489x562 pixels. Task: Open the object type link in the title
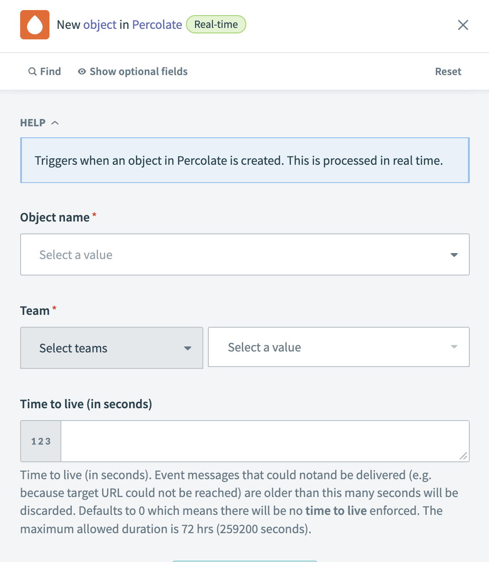click(x=100, y=25)
